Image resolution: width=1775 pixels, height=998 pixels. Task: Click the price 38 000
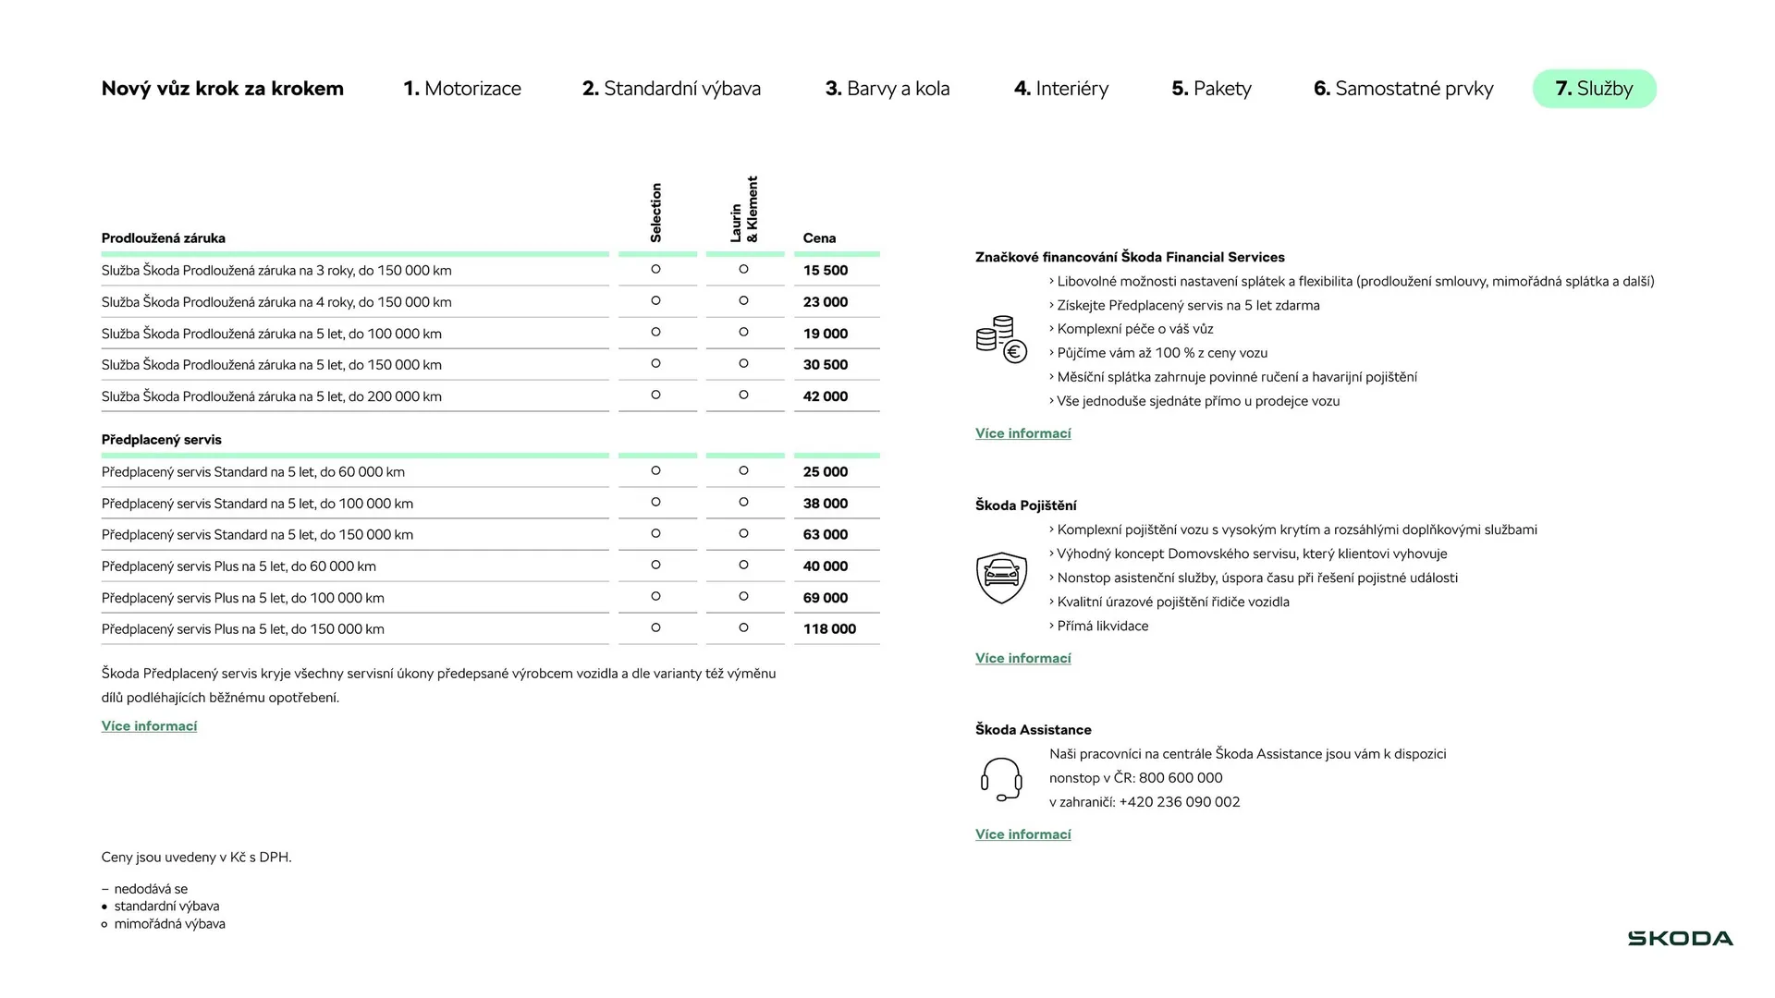pos(826,504)
